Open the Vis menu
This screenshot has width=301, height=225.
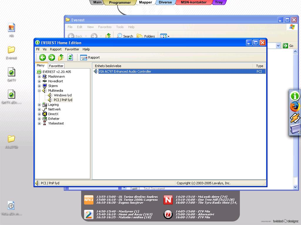pos(45,49)
